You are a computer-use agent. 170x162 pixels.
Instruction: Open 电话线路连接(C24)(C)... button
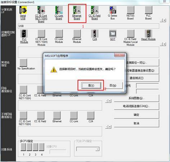(137, 106)
